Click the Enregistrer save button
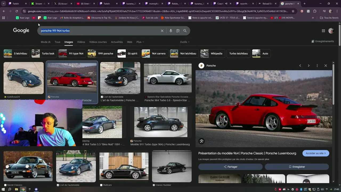 coord(297,167)
